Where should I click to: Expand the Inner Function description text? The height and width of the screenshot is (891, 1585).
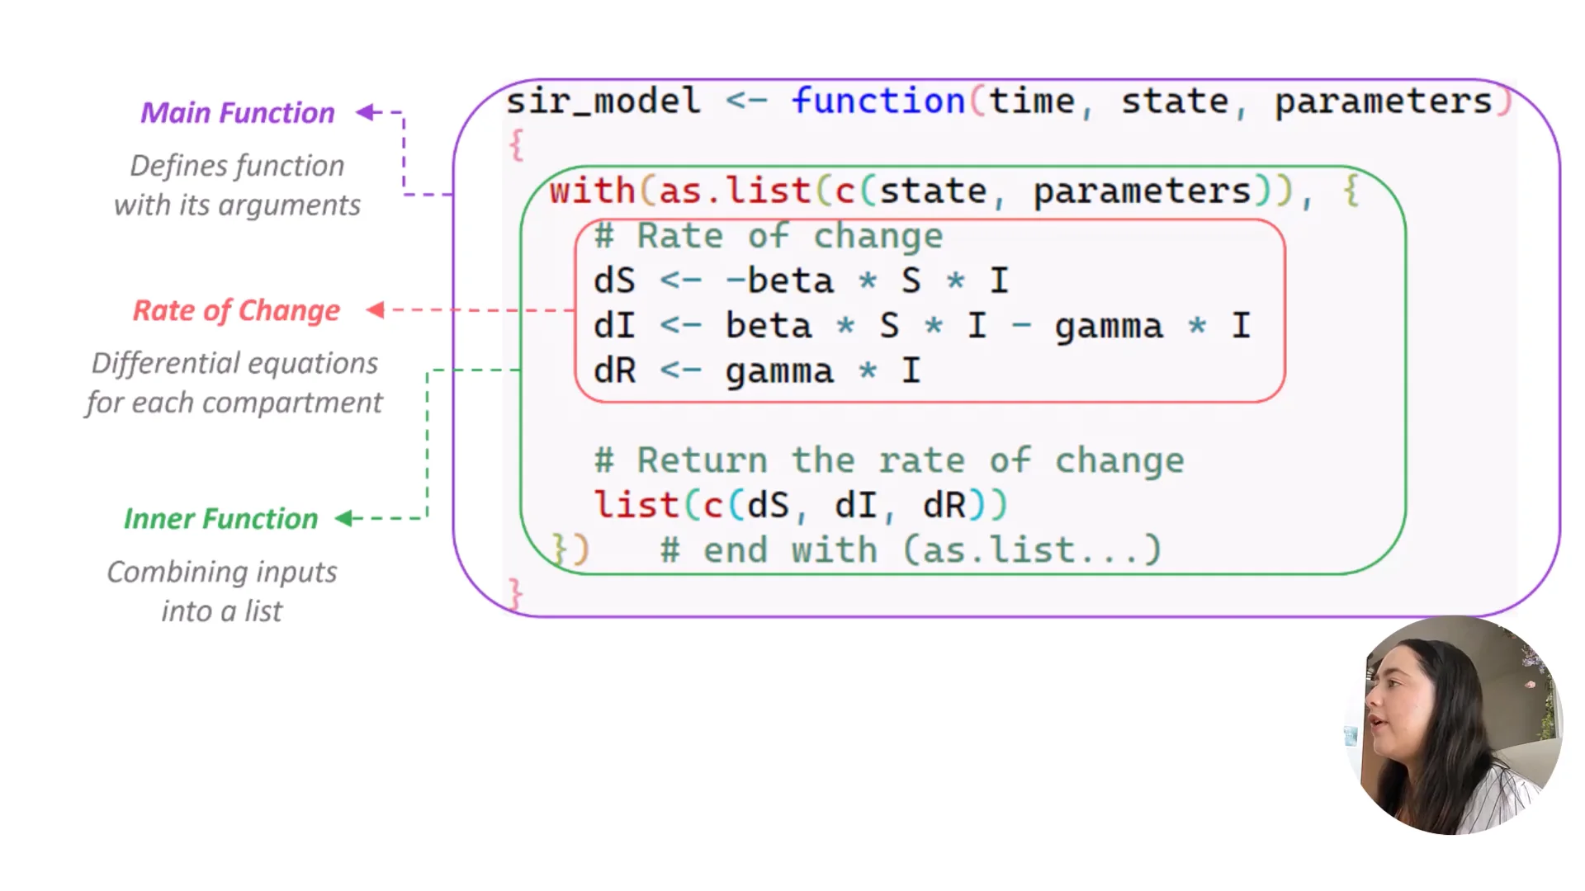221,591
